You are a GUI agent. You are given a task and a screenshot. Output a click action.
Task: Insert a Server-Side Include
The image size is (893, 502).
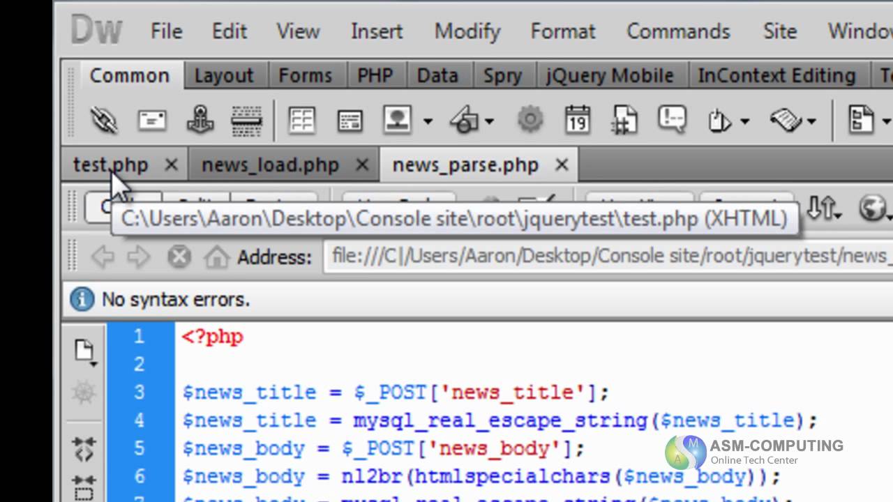[x=624, y=119]
